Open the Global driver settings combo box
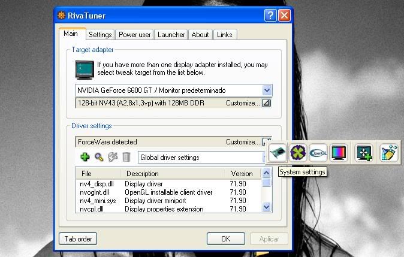 pos(202,158)
